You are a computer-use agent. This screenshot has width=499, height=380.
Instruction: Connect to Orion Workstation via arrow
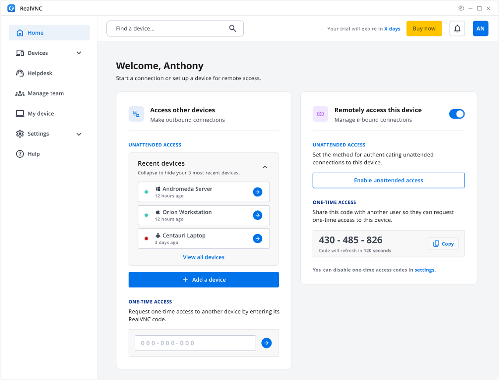(257, 215)
